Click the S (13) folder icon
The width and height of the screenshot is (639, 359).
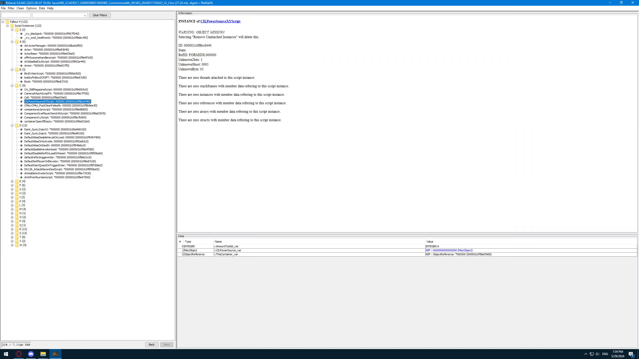pos(17,233)
